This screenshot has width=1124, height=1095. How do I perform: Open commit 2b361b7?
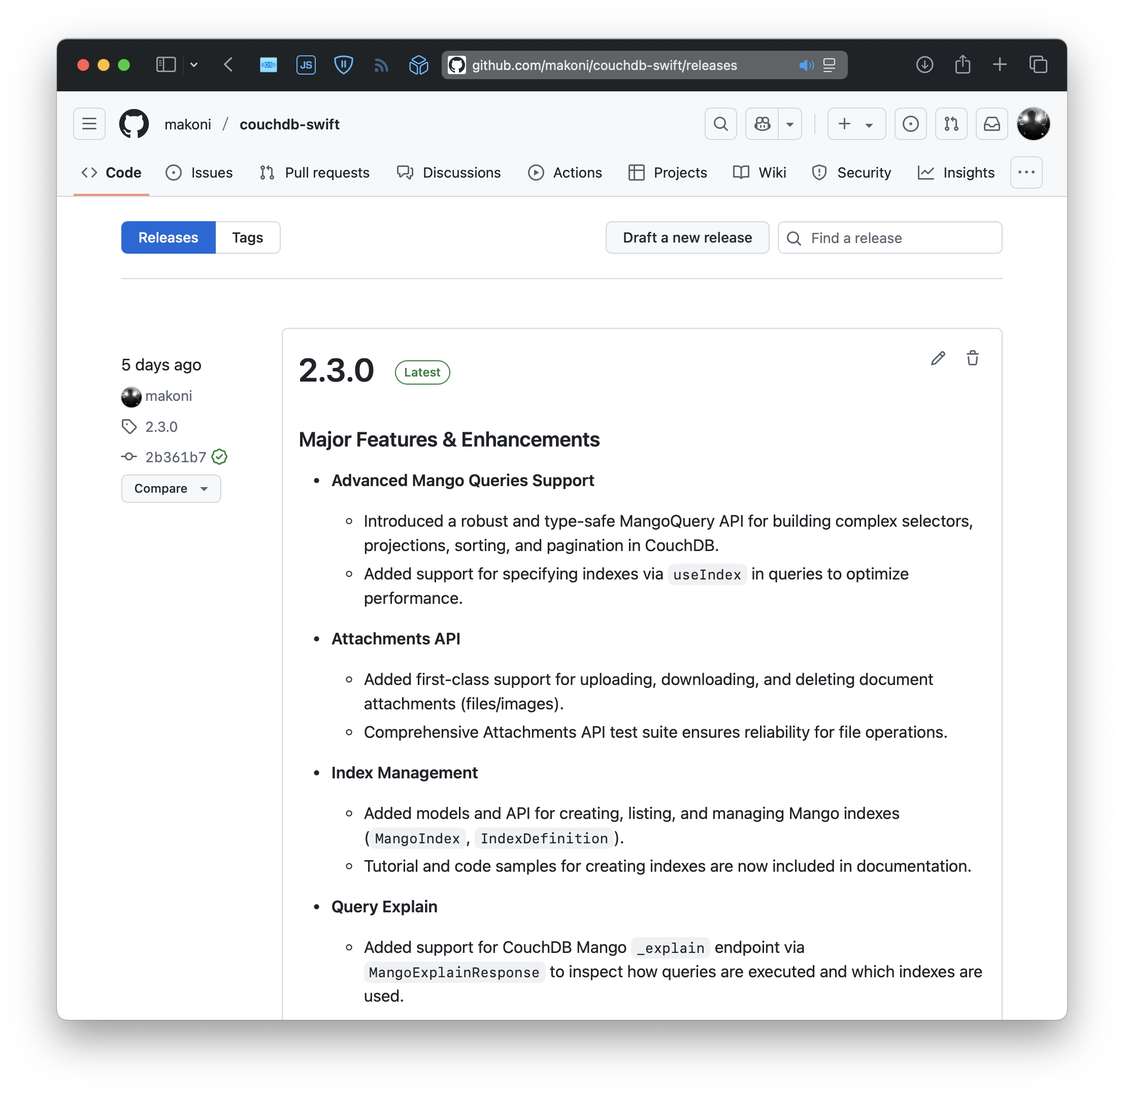point(176,457)
